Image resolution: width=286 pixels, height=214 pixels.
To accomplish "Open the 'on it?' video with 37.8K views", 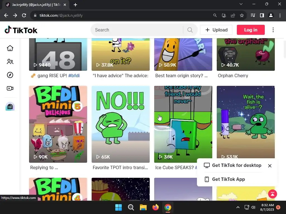I will [121, 54].
